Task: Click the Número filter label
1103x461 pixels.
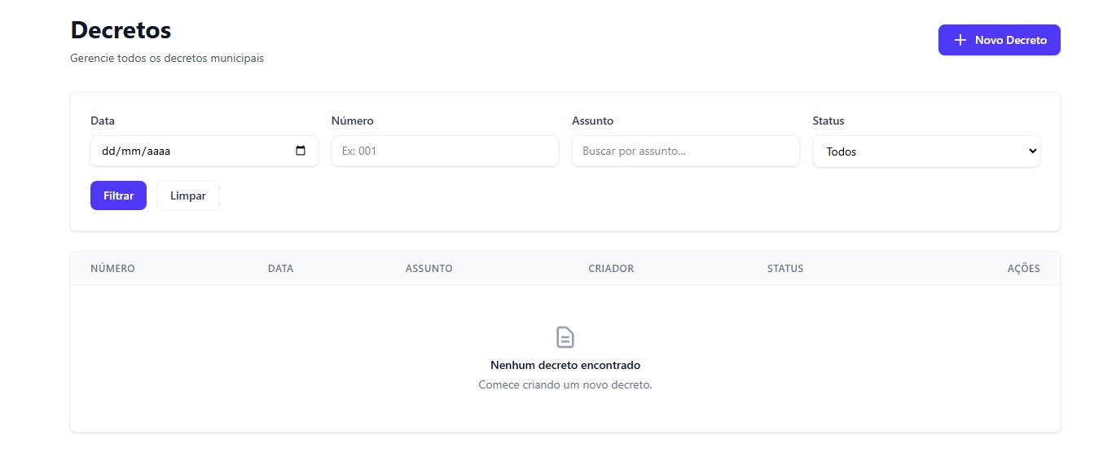Action: point(352,121)
